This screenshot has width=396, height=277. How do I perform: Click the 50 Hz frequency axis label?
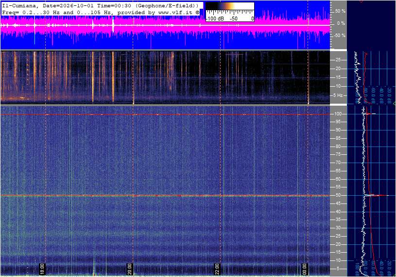coord(338,195)
